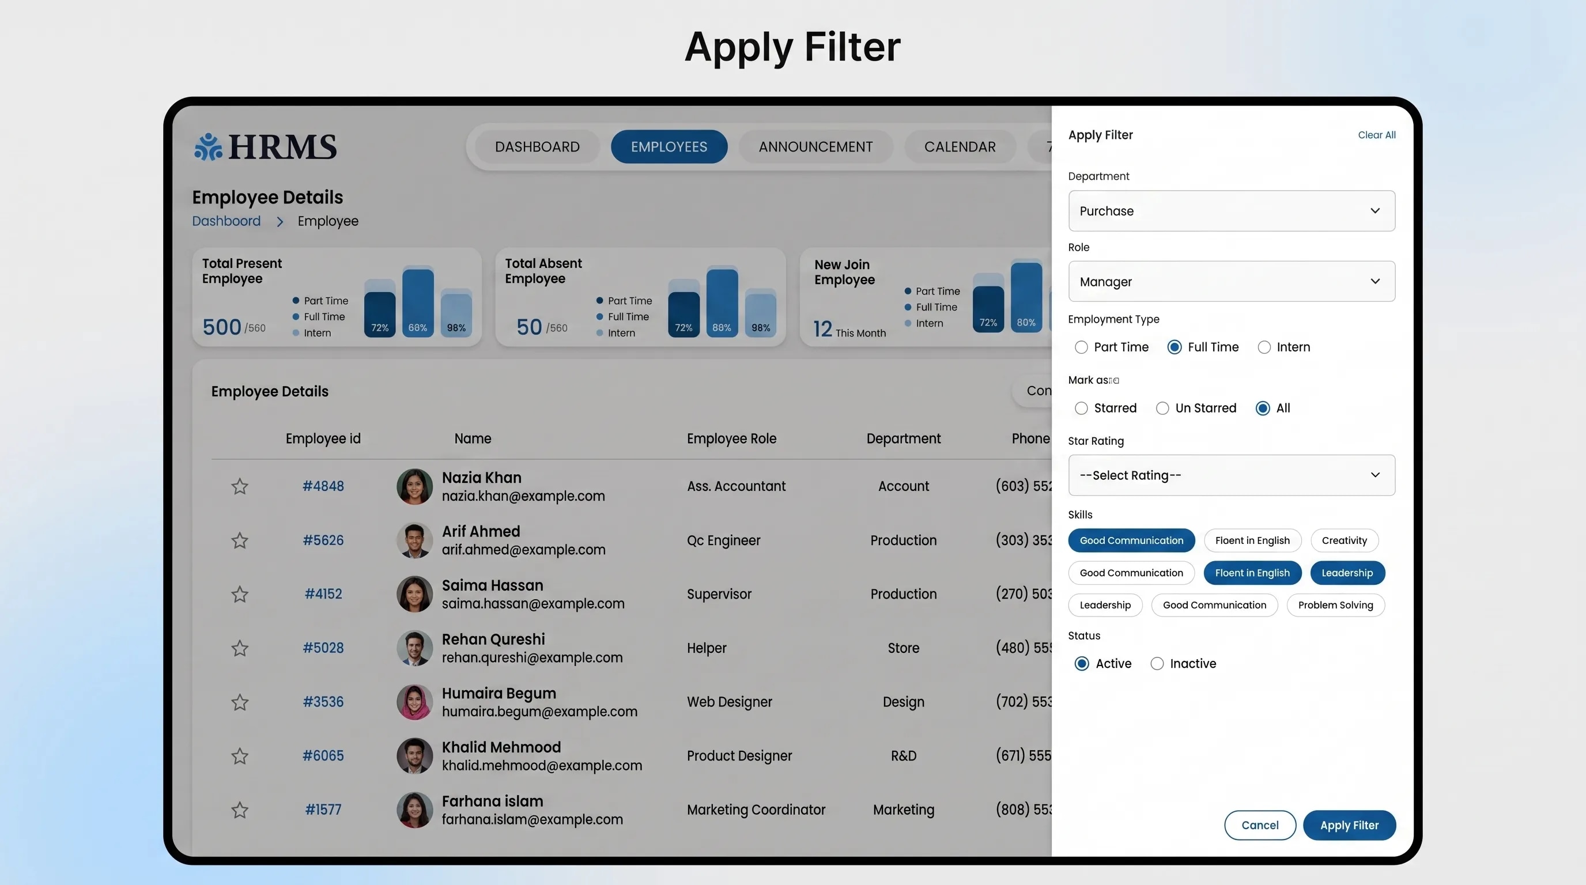The image size is (1586, 885).
Task: Follow the Dashboord breadcrumb link
Action: pyautogui.click(x=226, y=221)
